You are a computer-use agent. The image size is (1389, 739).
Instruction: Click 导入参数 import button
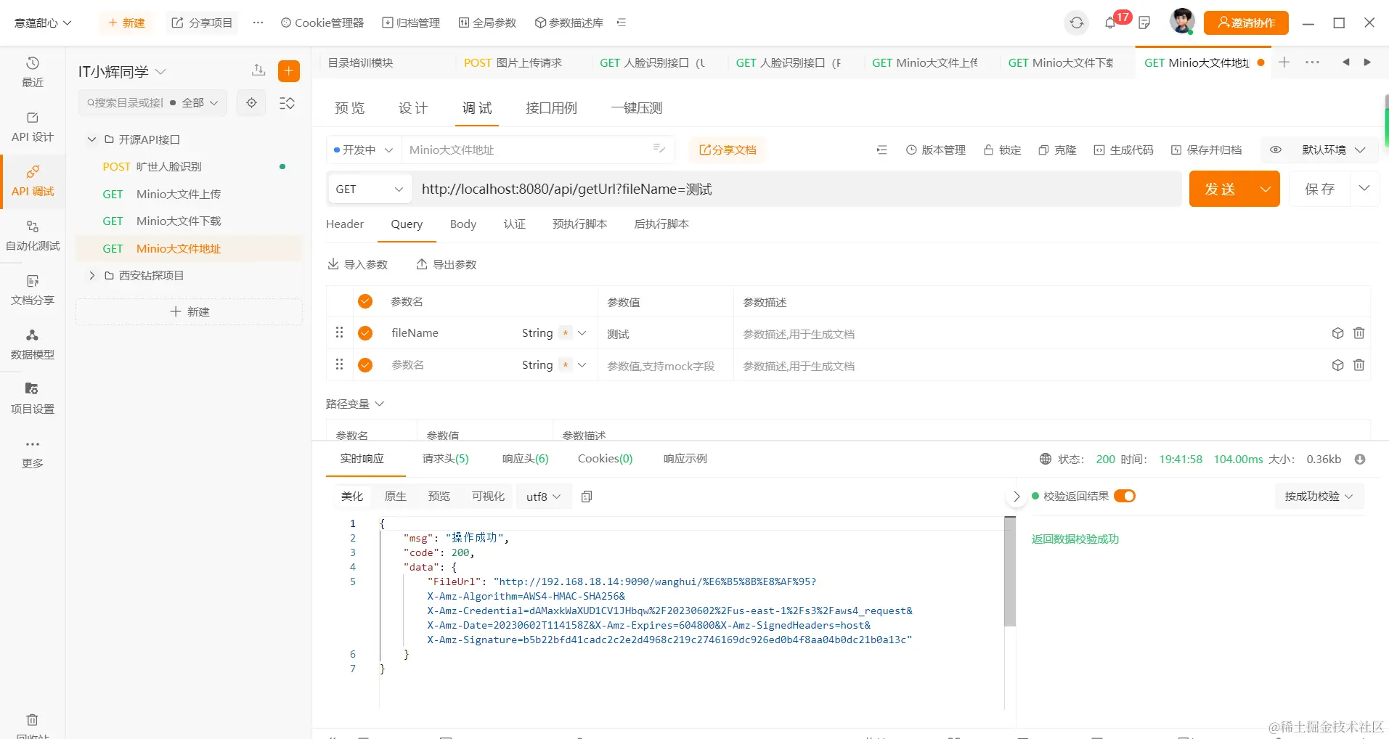pos(357,264)
